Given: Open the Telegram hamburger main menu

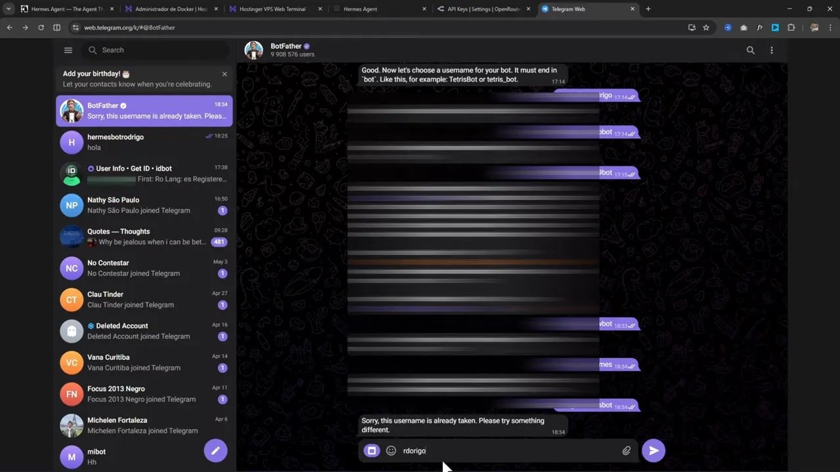Looking at the screenshot, I should click(68, 50).
